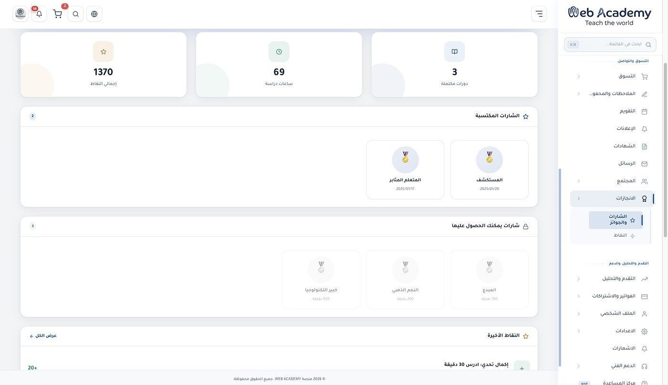Click the sidebar vertical scrollbar
Image resolution: width=668 pixels, height=385 pixels.
pyautogui.click(x=560, y=267)
